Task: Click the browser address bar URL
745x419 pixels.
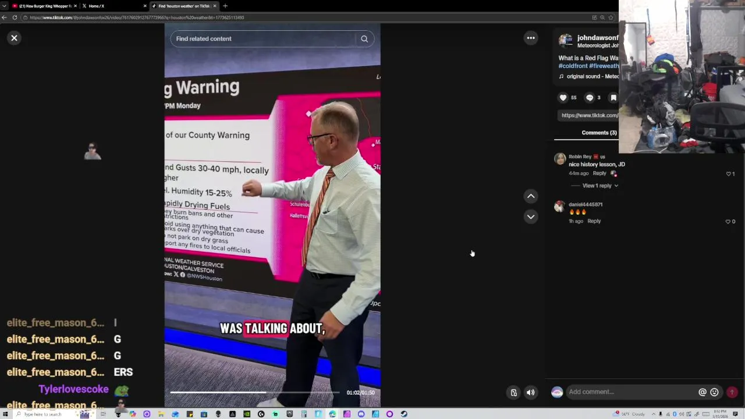Action: coord(137,17)
